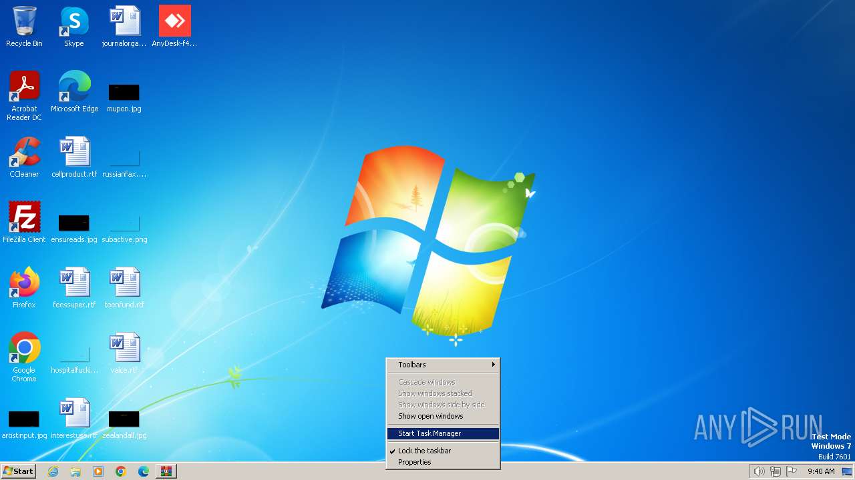Select the Firefox desktop shortcut
Viewport: 855px width, 480px height.
24,288
